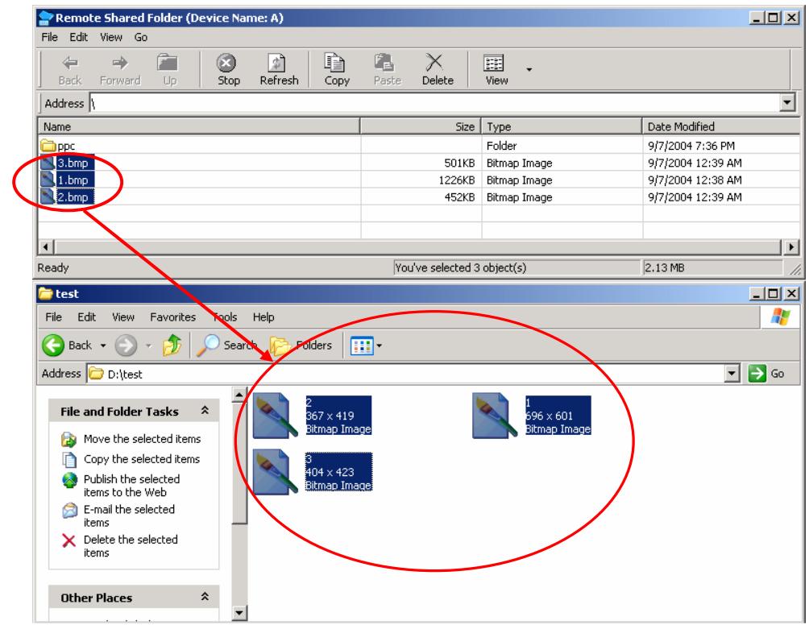Viewport: 809px width, 625px height.
Task: Open the View dropdown arrow in remote toolbar
Action: click(529, 69)
